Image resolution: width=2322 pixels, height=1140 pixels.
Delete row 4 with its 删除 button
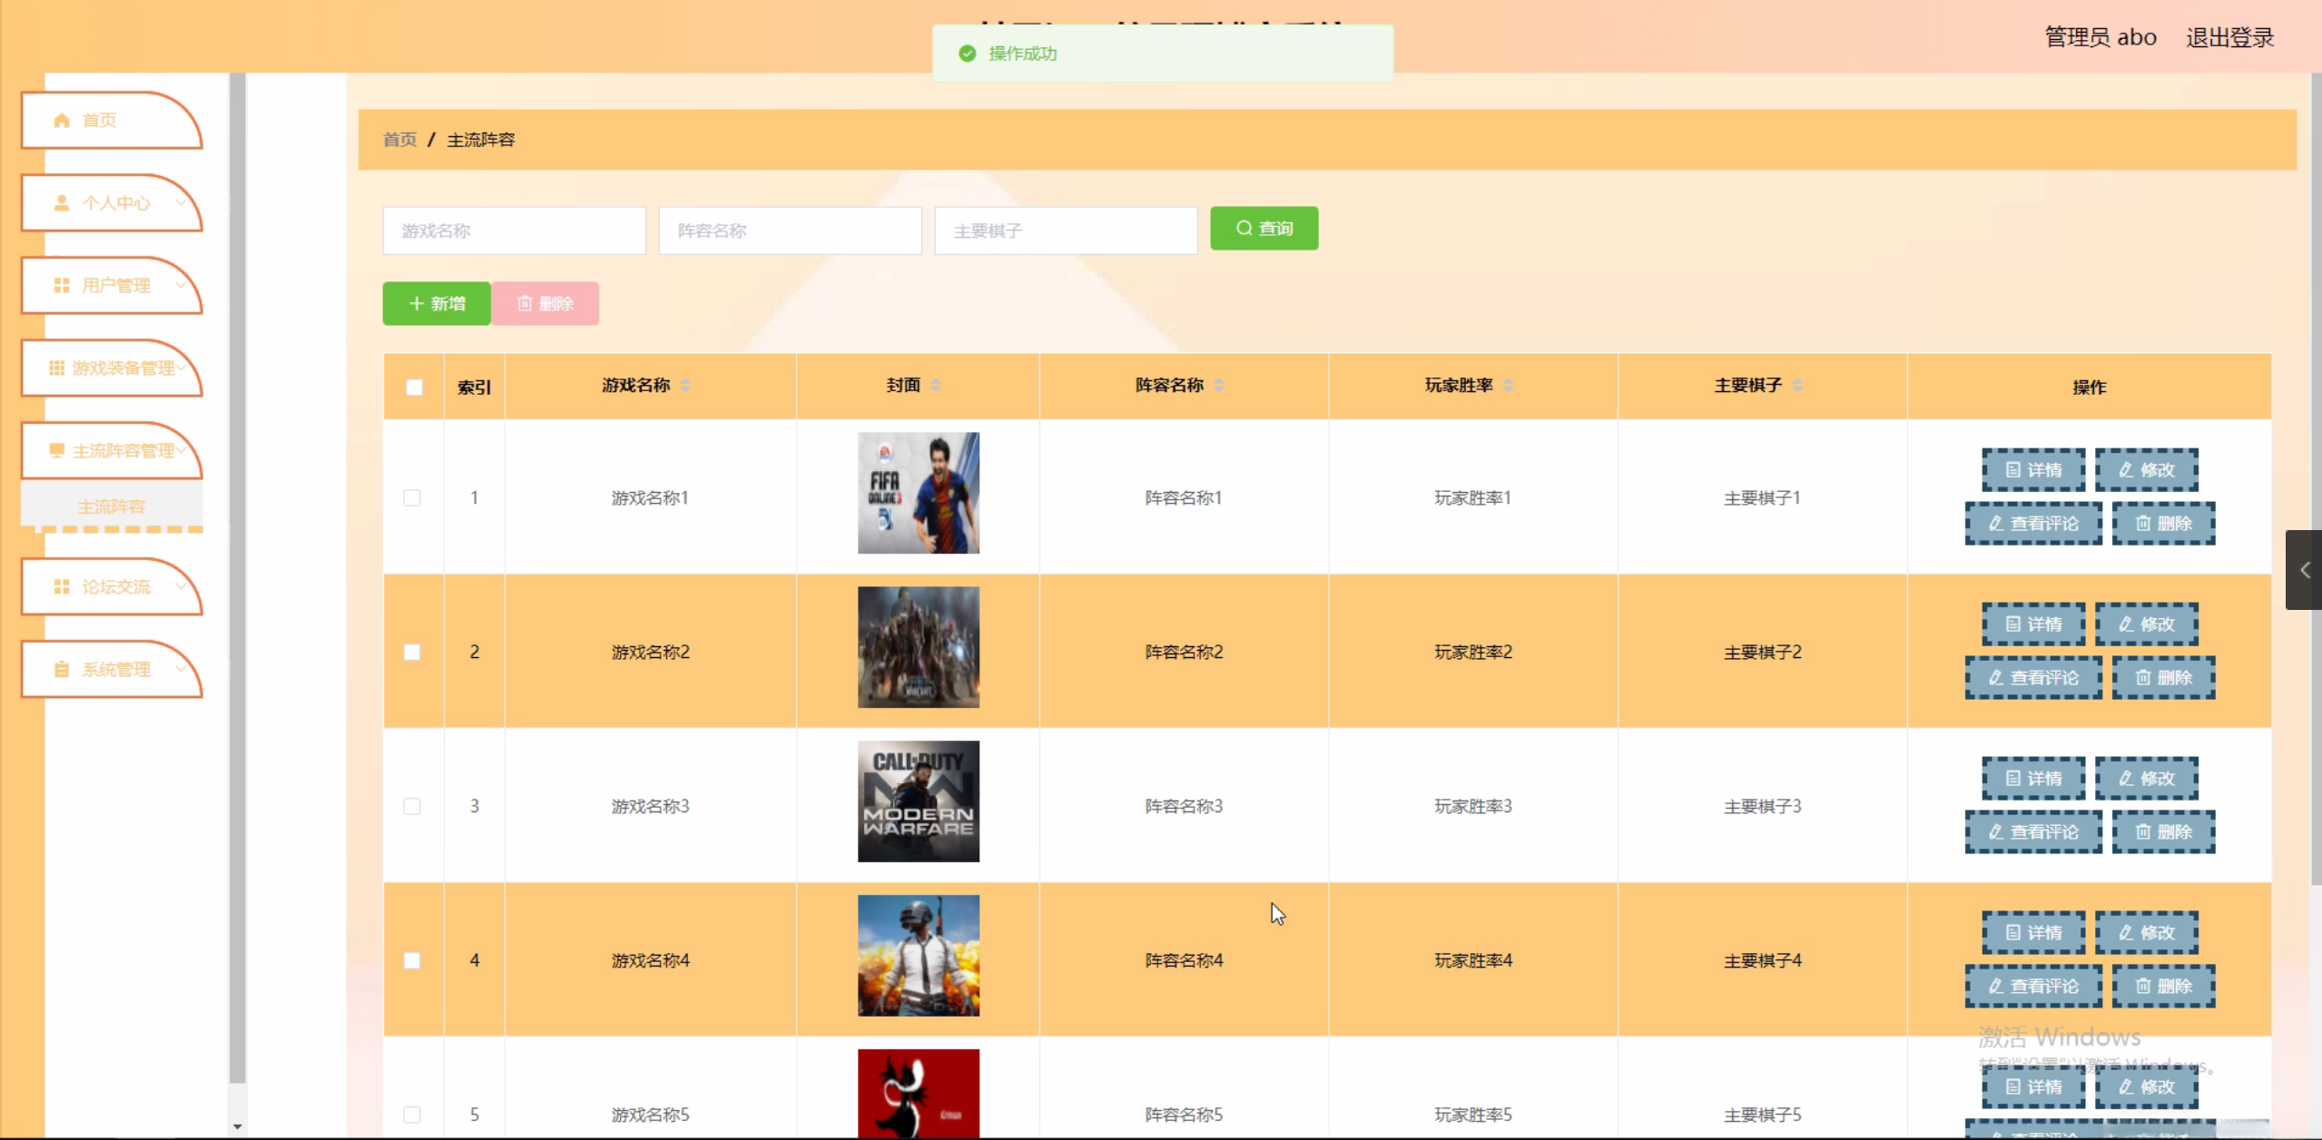(2162, 986)
